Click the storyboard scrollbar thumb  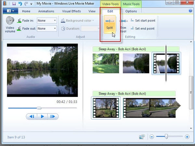point(191,92)
